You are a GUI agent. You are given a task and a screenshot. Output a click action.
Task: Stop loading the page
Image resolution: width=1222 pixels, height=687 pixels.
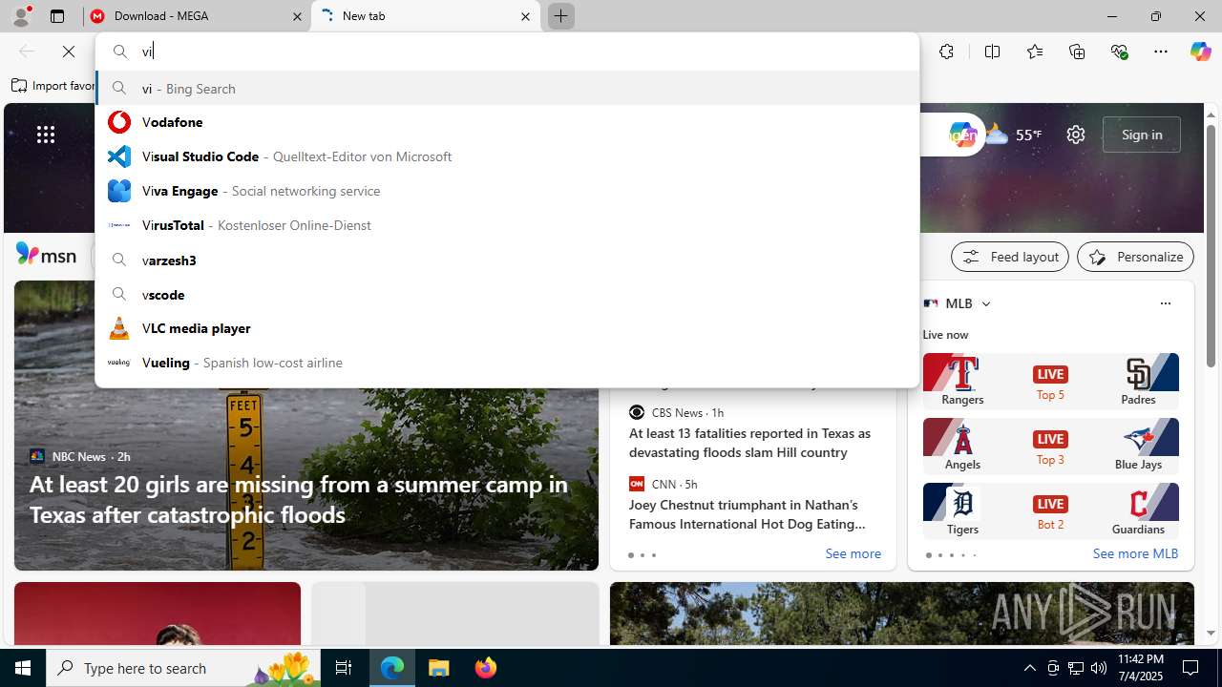click(69, 52)
